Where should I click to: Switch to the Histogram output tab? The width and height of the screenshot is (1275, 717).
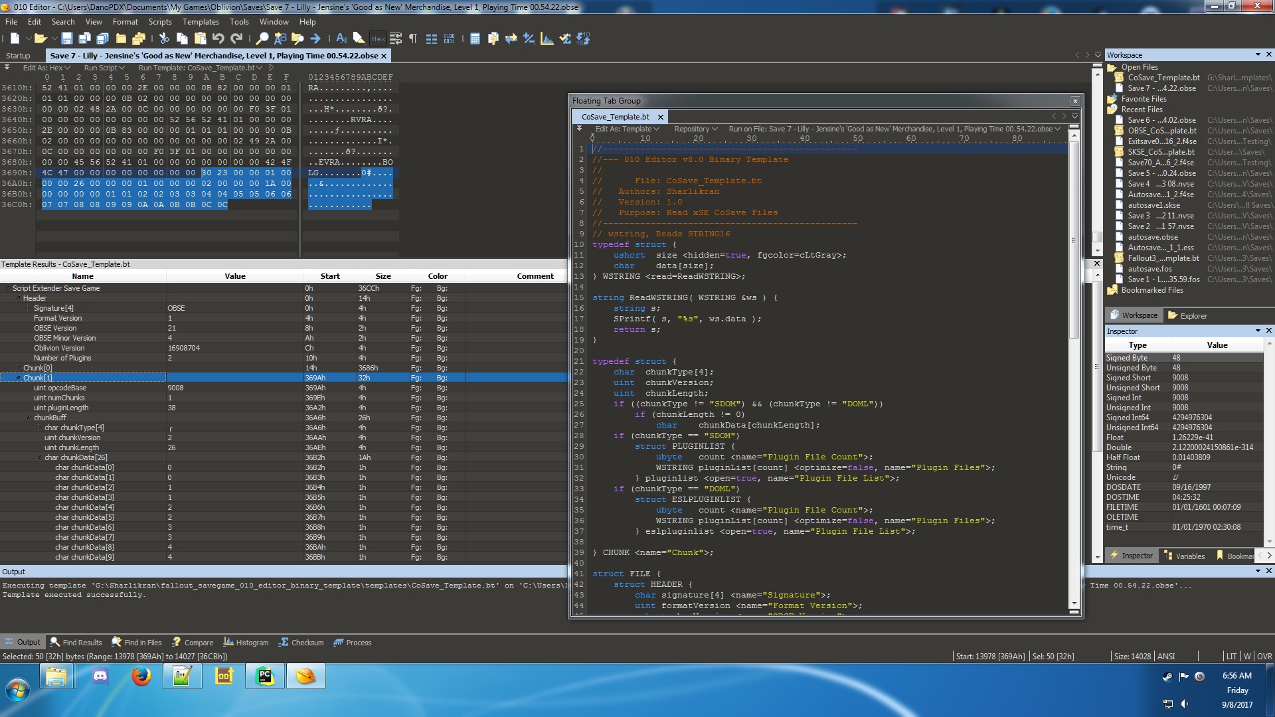(246, 642)
